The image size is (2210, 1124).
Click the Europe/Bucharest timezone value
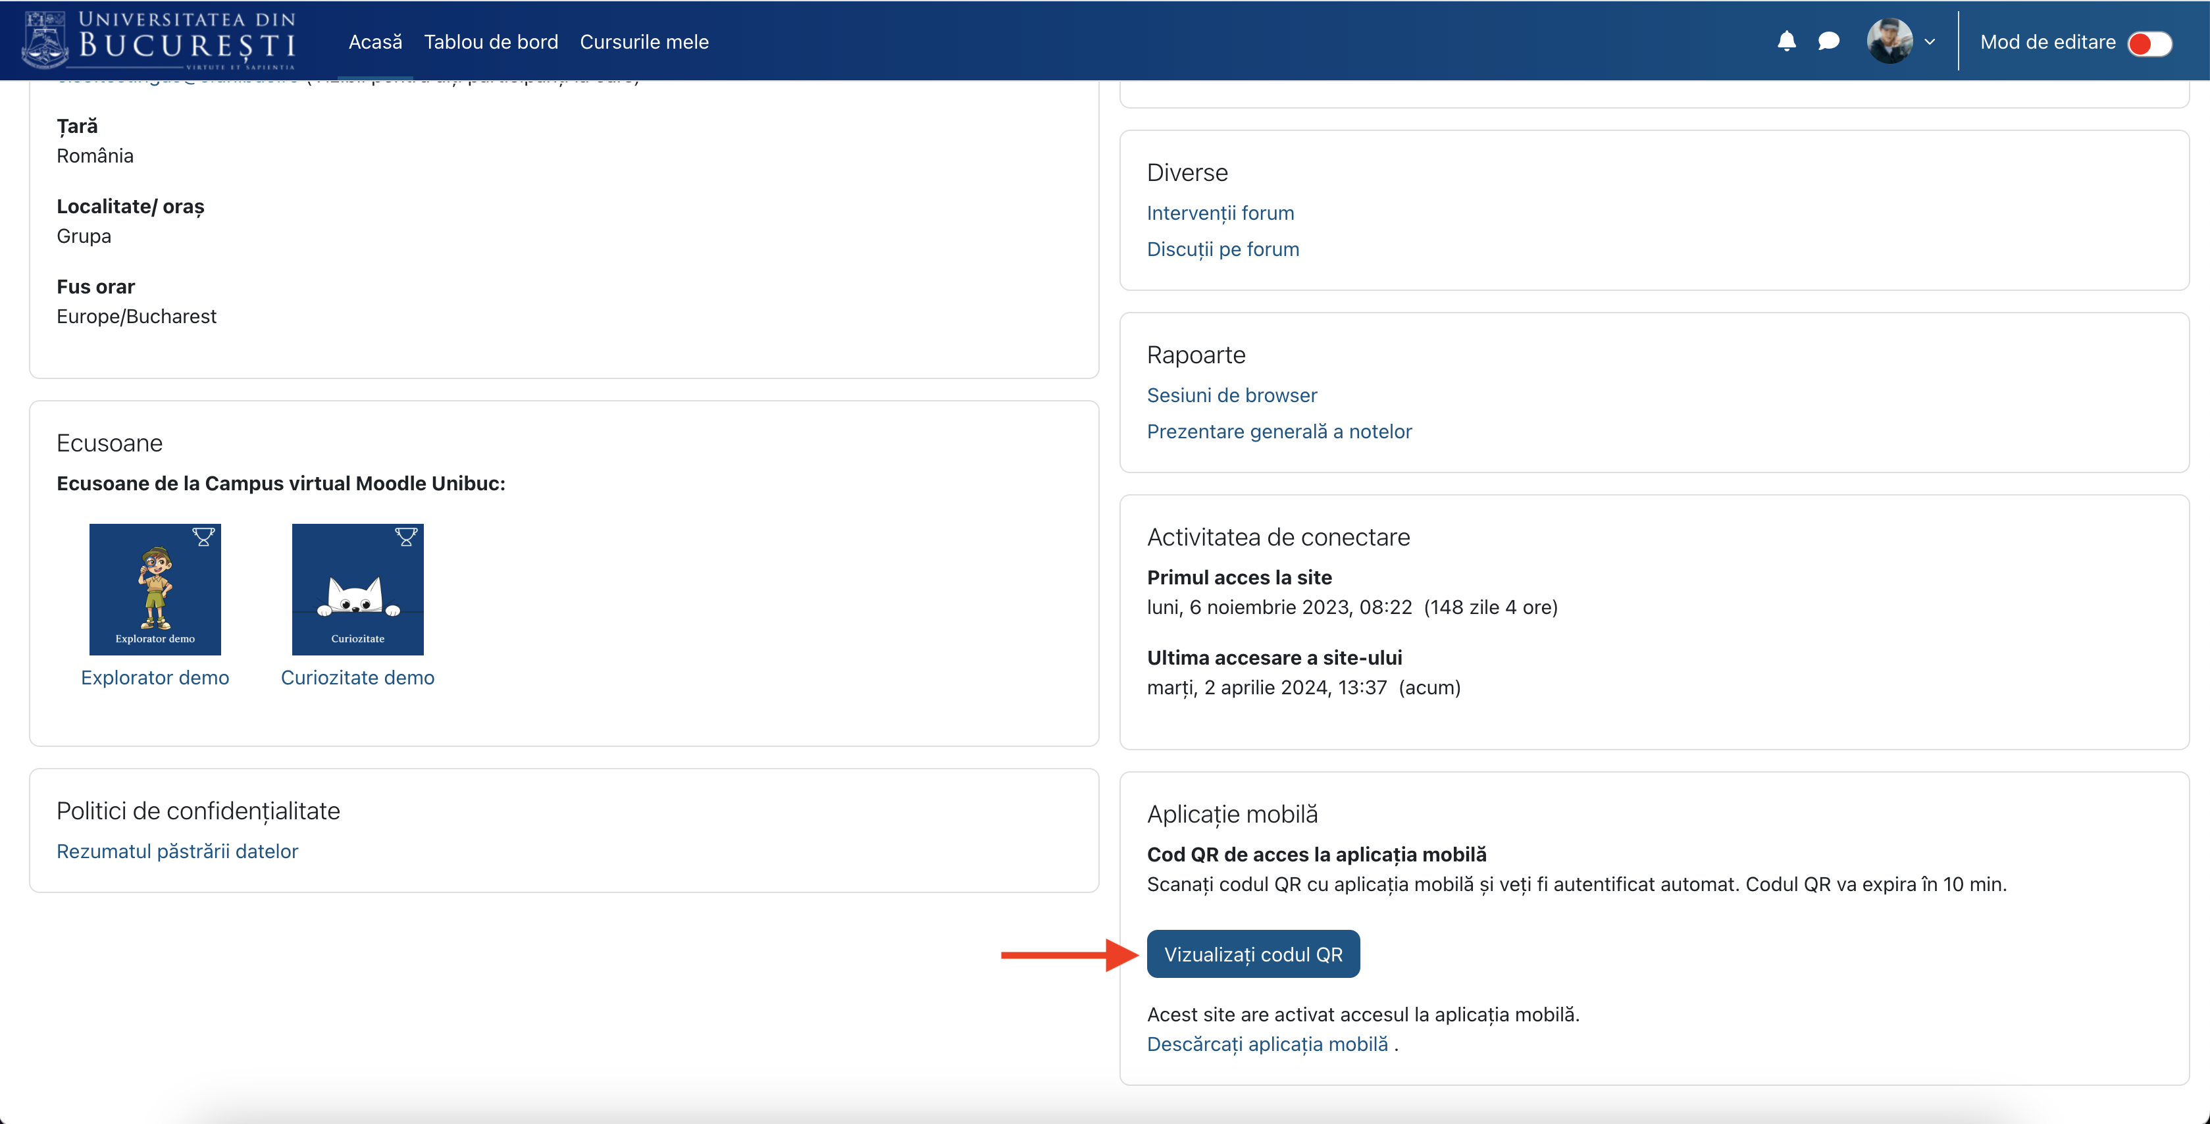[x=136, y=317]
